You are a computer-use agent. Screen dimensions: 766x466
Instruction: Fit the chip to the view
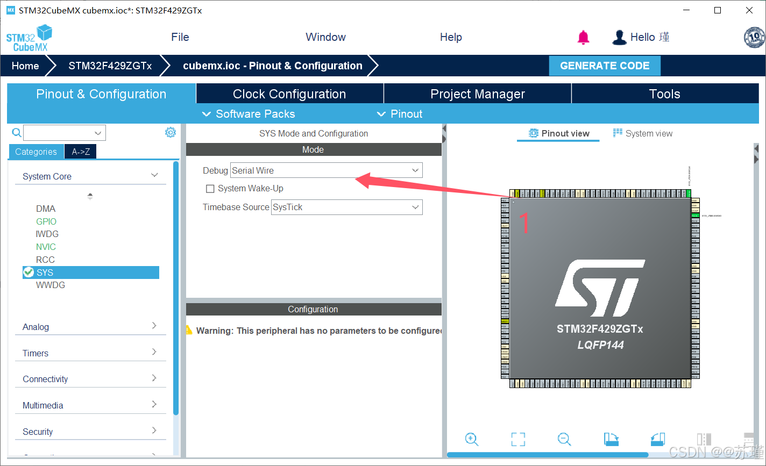(x=518, y=439)
